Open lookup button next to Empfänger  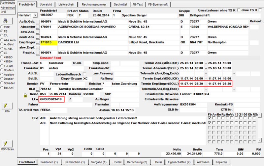38,43
